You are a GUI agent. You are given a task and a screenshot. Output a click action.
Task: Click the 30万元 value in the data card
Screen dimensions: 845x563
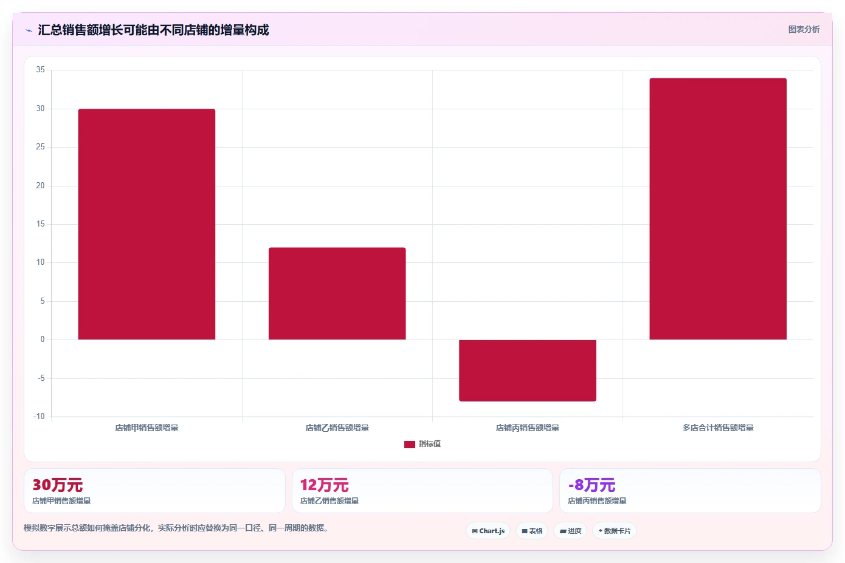(x=58, y=485)
